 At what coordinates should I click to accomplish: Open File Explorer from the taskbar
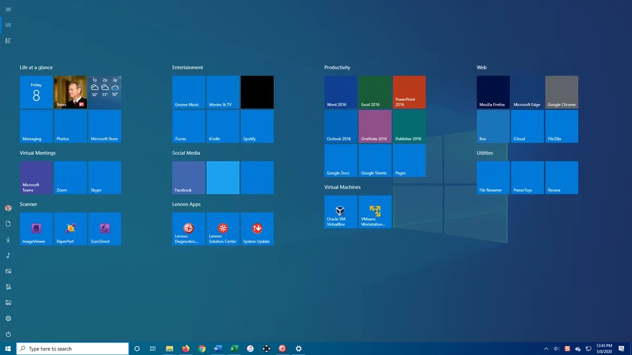[x=170, y=349]
